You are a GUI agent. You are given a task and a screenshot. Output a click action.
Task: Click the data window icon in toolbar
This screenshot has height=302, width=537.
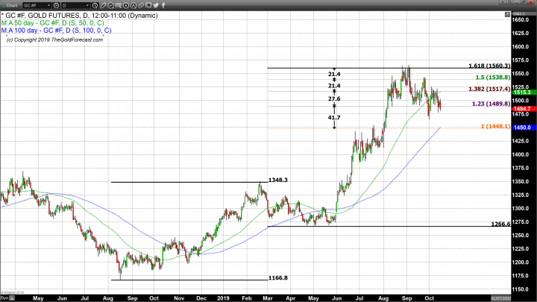pyautogui.click(x=118, y=5)
